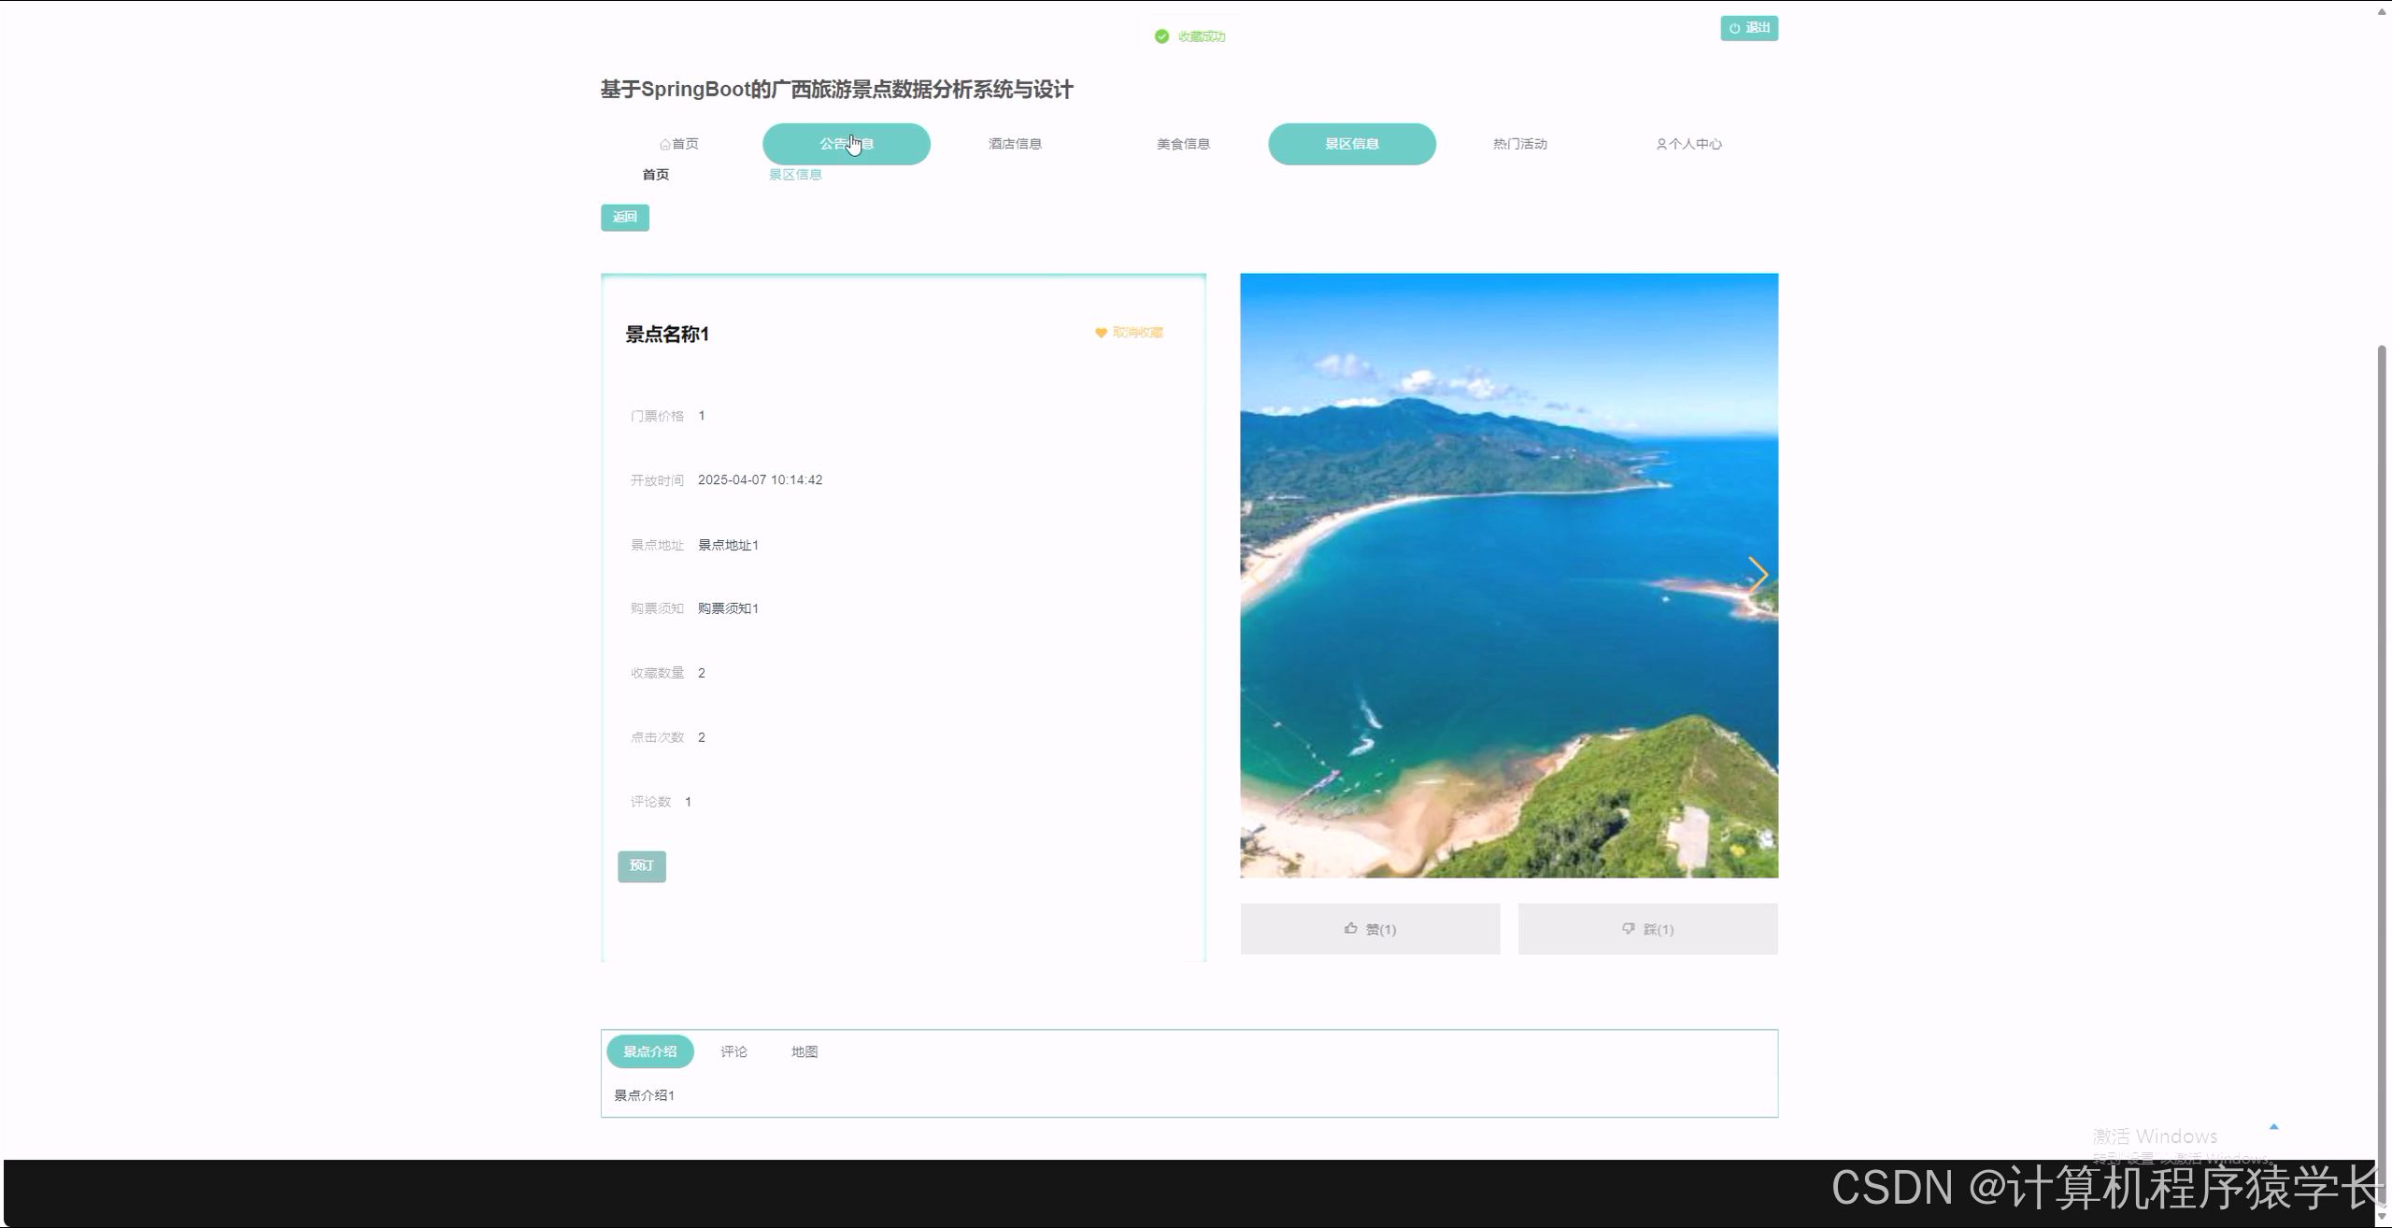Click the 返回 back button
This screenshot has height=1228, width=2392.
tap(624, 217)
